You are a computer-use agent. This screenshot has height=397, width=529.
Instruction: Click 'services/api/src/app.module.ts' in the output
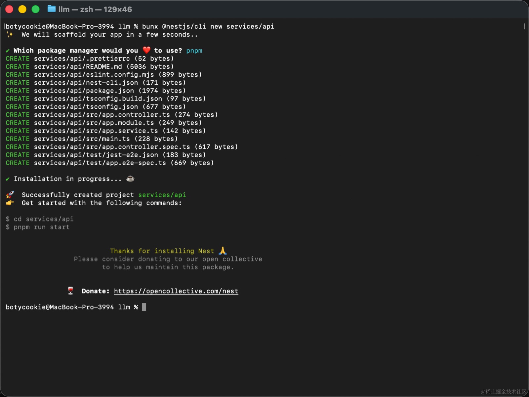pos(94,123)
